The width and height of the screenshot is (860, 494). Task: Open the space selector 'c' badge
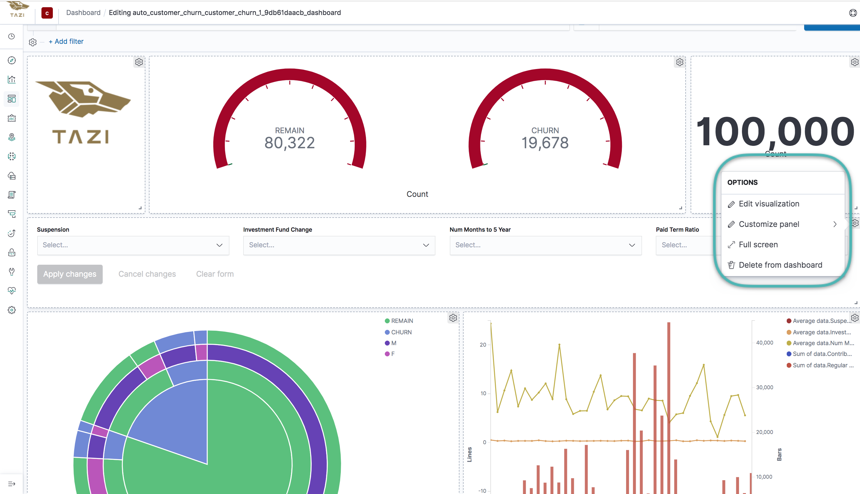pos(47,13)
